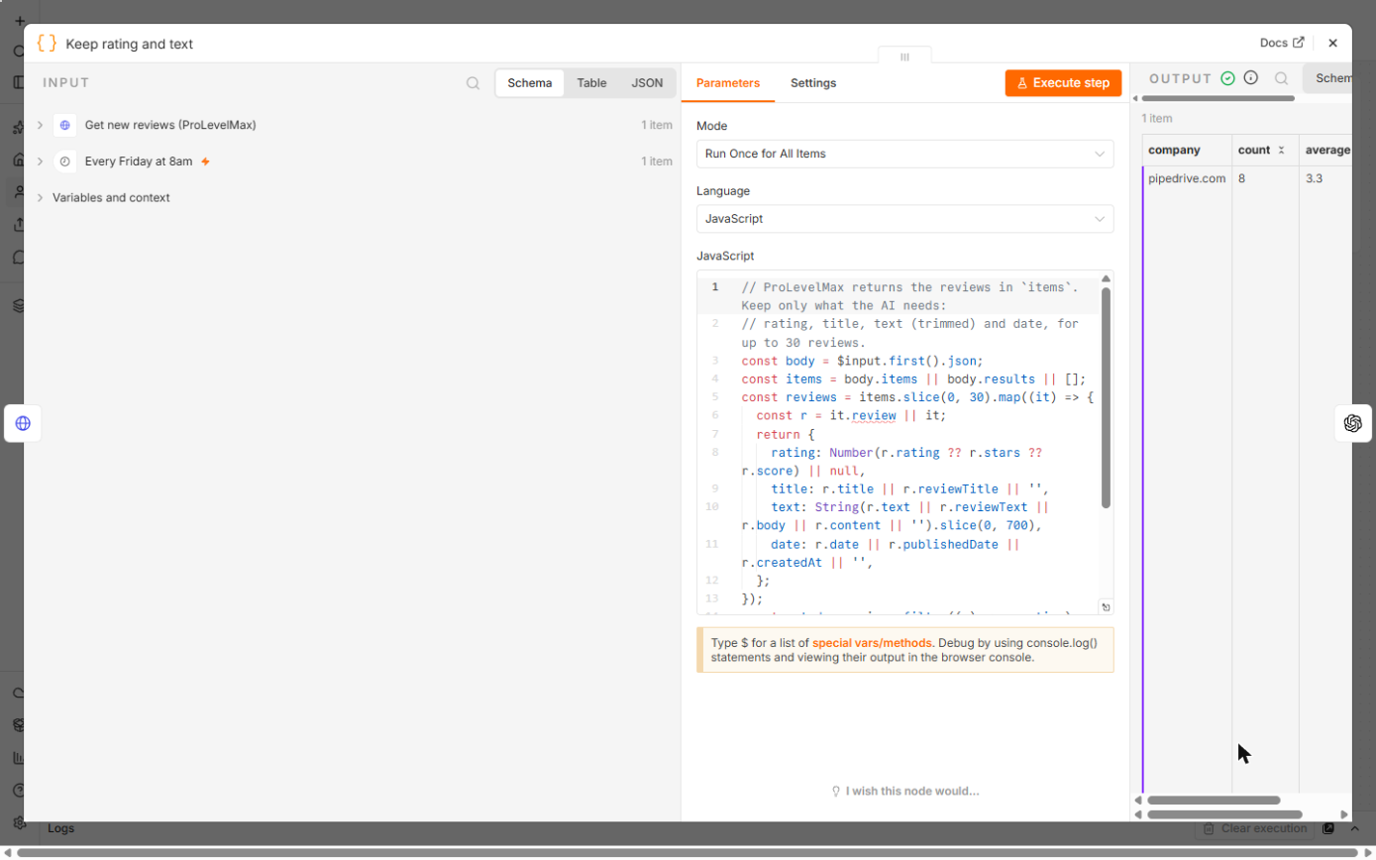Click the clock icon beside Every Friday at 8am
The height and width of the screenshot is (860, 1376).
[x=64, y=161]
